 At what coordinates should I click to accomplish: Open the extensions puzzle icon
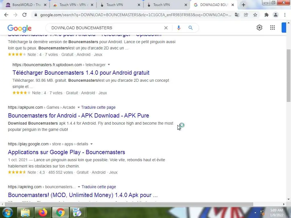[267, 15]
